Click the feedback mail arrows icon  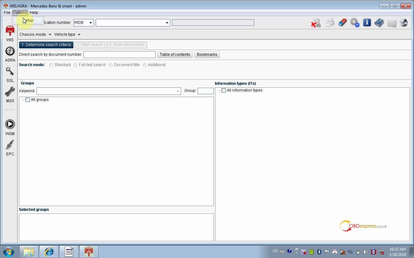404,23
